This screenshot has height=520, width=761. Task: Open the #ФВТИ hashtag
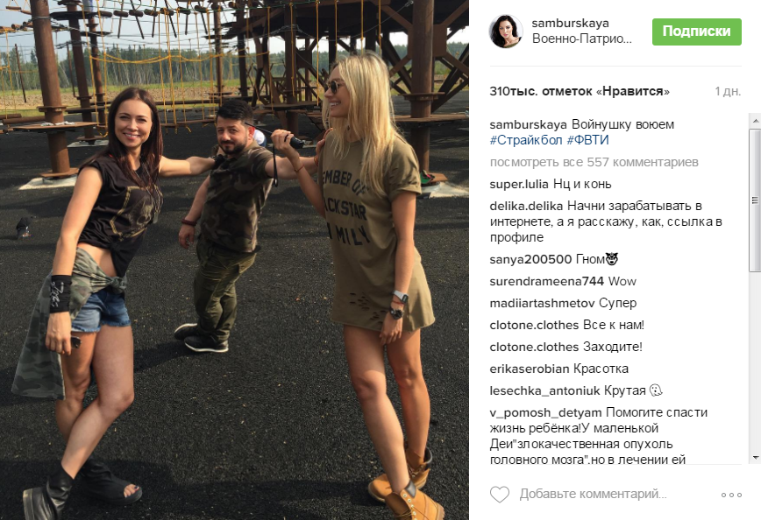click(587, 141)
